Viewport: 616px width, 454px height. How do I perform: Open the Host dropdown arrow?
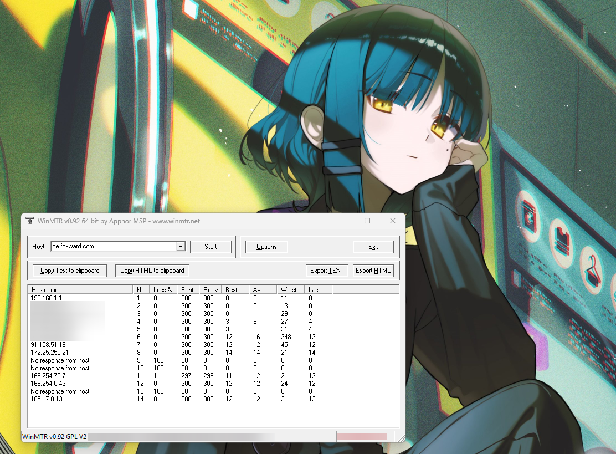point(181,247)
